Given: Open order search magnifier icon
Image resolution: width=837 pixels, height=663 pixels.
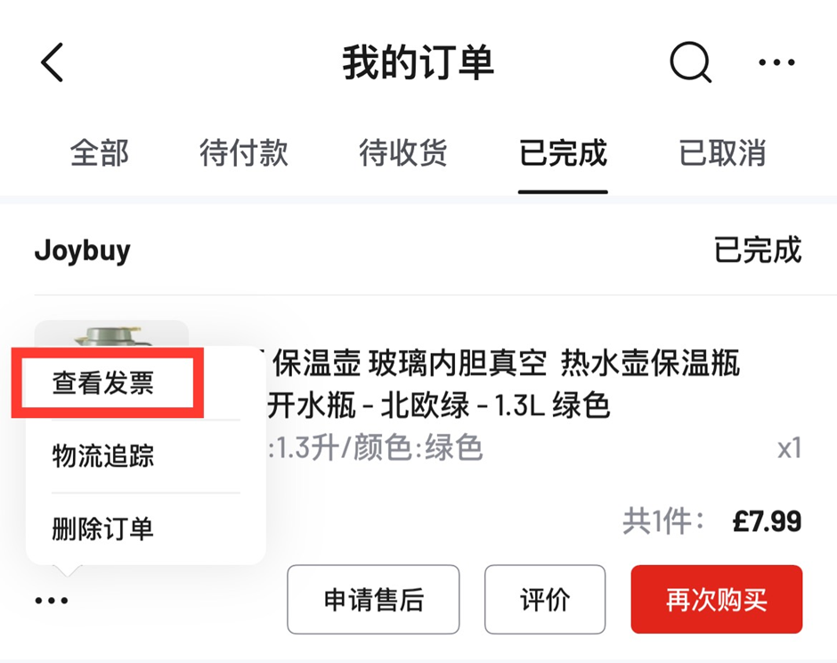Looking at the screenshot, I should point(690,63).
